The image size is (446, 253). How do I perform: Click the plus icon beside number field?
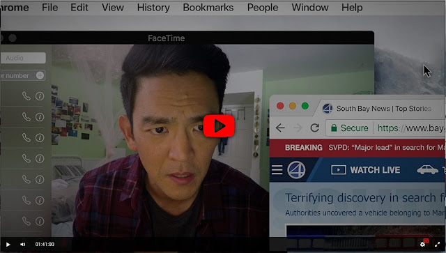click(40, 75)
